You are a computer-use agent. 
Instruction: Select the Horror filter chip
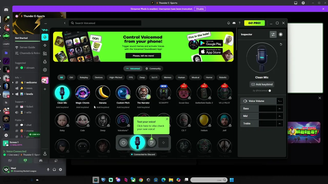[x=209, y=77]
